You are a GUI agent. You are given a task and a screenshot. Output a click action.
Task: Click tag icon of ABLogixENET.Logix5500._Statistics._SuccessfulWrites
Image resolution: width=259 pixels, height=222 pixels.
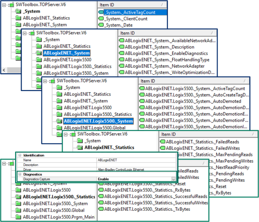pos(101,203)
